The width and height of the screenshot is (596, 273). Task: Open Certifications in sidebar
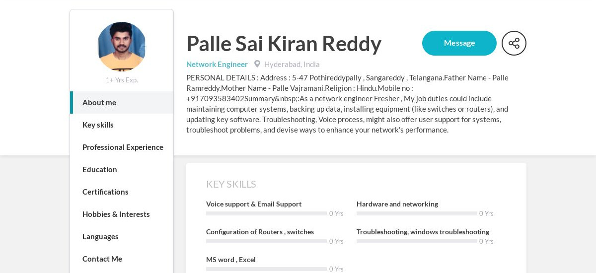point(122,192)
